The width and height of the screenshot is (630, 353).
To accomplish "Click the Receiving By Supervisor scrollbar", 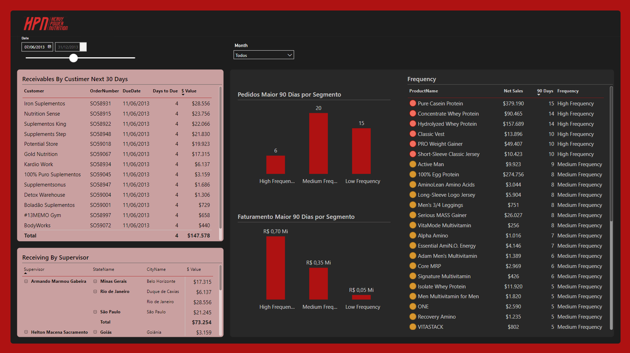I will [220, 277].
